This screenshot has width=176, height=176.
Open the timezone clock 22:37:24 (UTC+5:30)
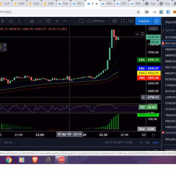[x=119, y=142]
